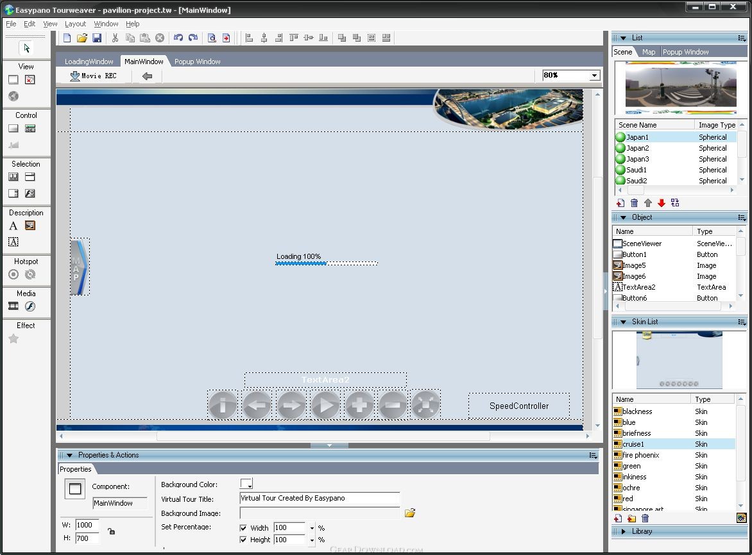
Task: Click the Effect star icon
Action: coord(13,339)
